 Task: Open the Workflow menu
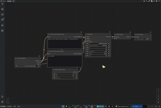tap(9, 106)
